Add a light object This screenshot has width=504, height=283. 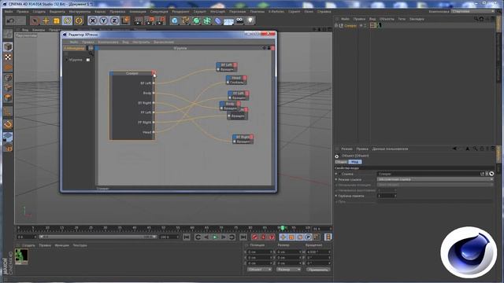[x=250, y=21]
